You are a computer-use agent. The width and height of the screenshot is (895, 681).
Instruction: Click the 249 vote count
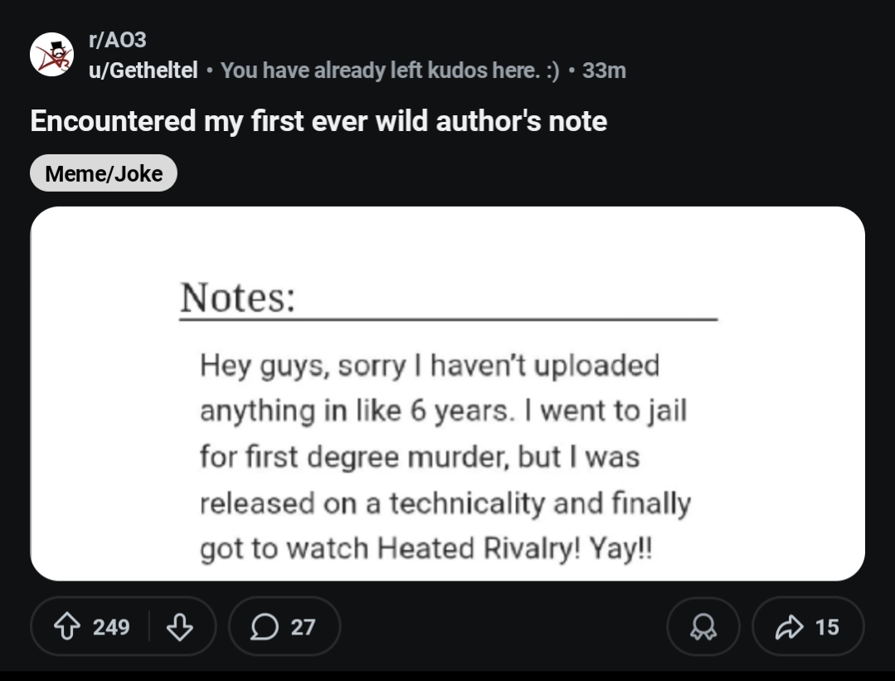[x=111, y=627]
